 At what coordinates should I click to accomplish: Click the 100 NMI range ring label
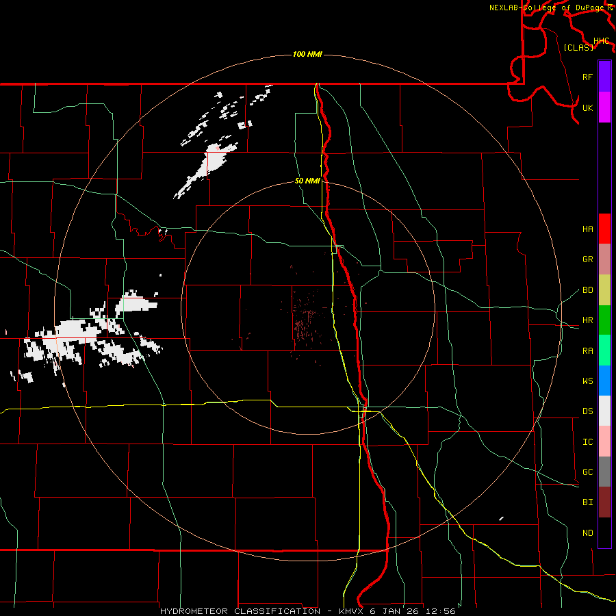[x=307, y=54]
